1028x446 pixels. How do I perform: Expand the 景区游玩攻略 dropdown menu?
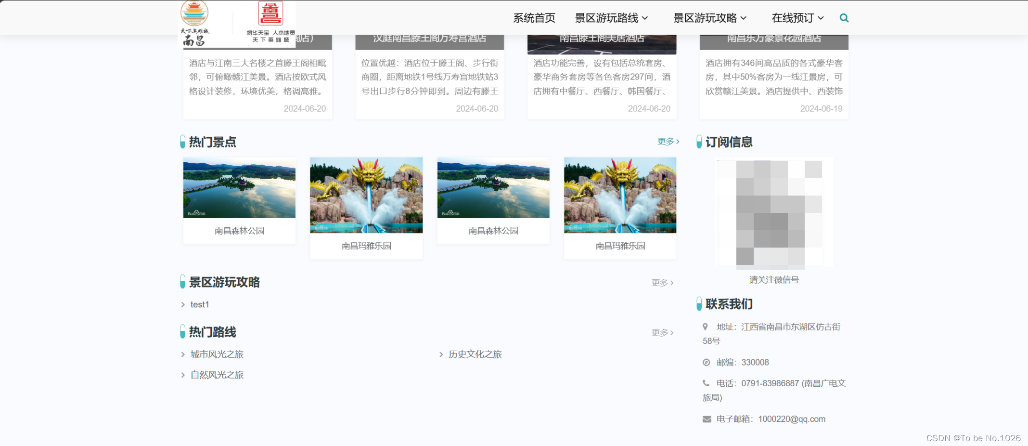coord(706,18)
